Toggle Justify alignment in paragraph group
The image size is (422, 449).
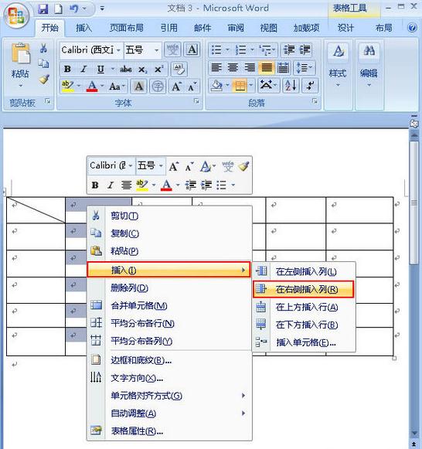click(x=266, y=68)
